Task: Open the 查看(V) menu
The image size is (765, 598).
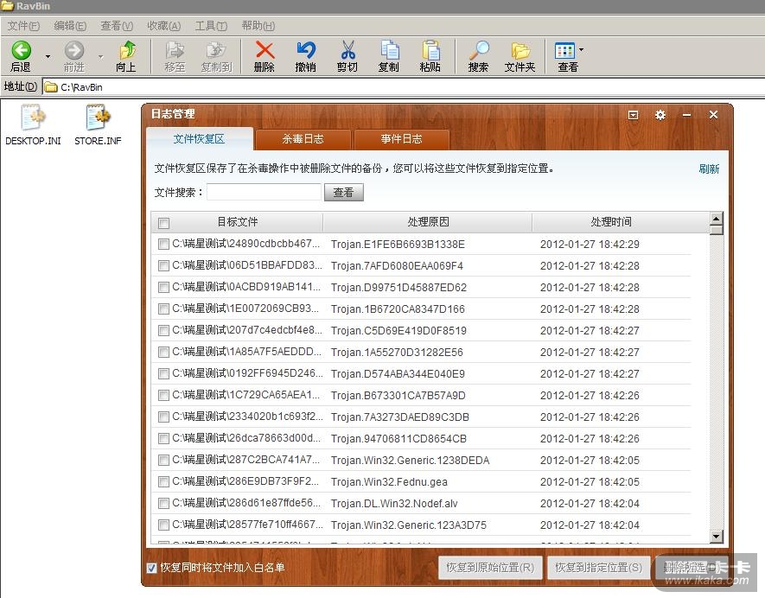Action: point(117,26)
